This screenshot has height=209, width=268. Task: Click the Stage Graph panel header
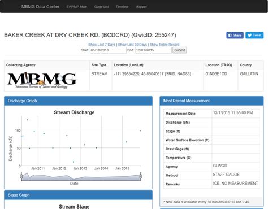tap(78, 195)
